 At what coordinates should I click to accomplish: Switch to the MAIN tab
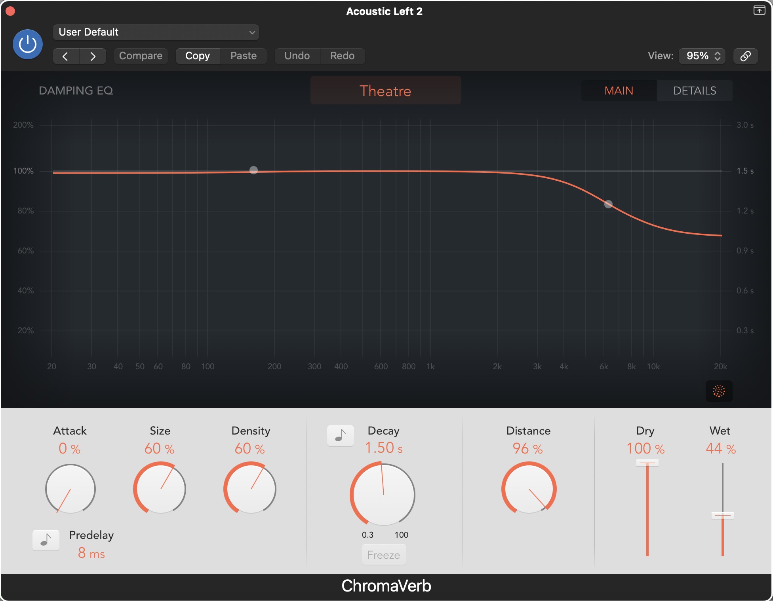(x=619, y=91)
